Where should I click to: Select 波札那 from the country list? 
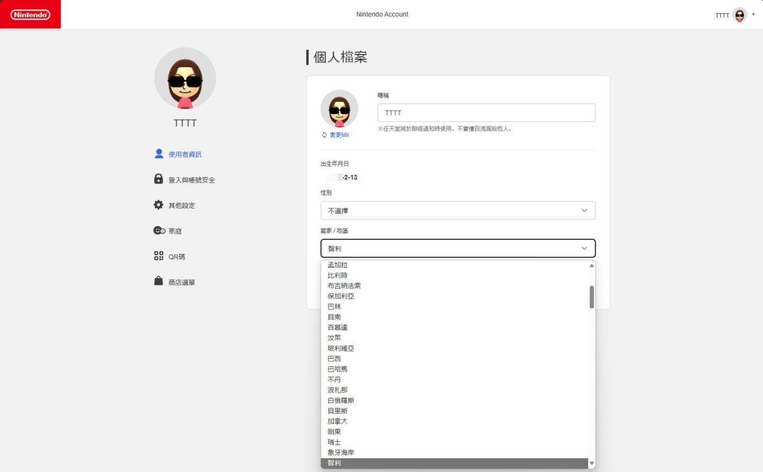455,390
